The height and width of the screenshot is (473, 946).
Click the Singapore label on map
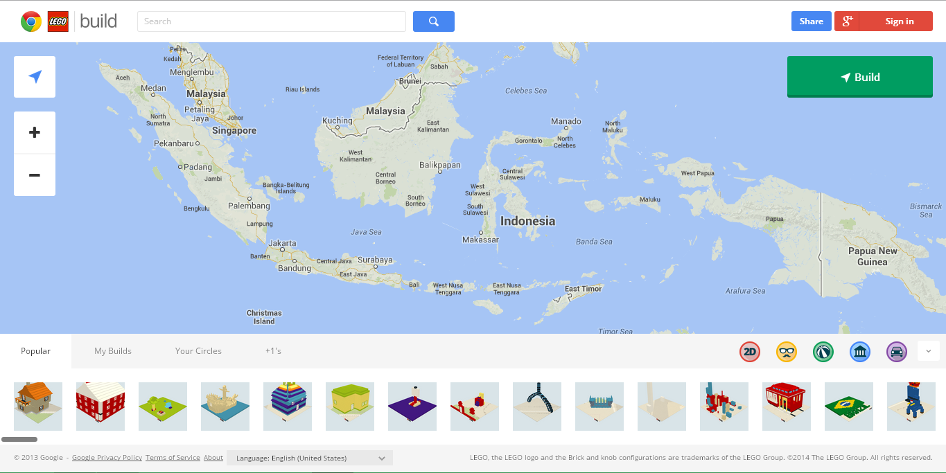click(x=234, y=130)
